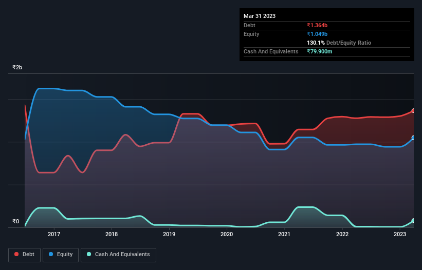
Task: Click the blue Equity legend dot
Action: [51, 254]
